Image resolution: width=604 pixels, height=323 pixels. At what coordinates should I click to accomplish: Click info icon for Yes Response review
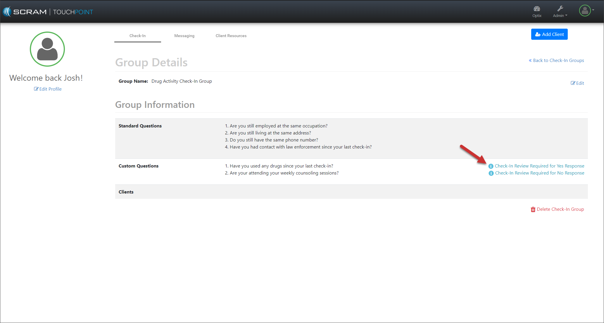point(491,166)
